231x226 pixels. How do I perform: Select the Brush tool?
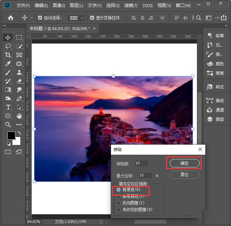(8, 72)
